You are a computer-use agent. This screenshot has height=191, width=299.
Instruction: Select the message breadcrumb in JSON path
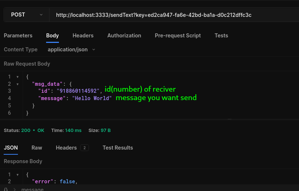[33, 190]
